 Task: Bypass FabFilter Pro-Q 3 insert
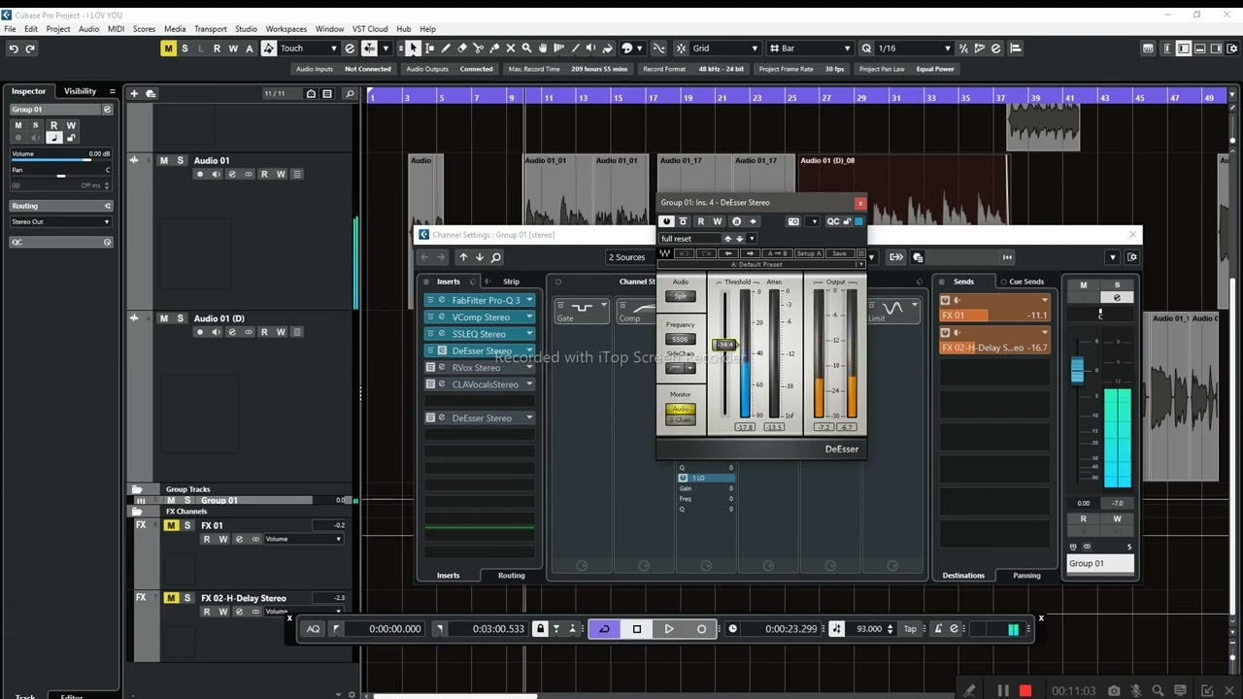coord(430,300)
